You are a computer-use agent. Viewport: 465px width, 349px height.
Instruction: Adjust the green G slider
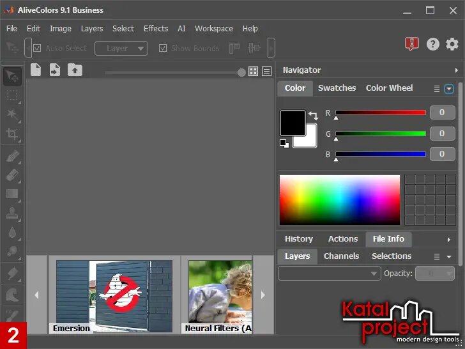381,134
